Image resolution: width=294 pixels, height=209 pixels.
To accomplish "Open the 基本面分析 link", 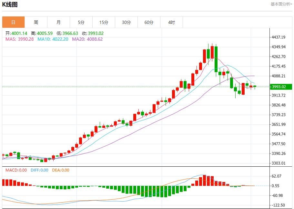I will coord(281,4).
